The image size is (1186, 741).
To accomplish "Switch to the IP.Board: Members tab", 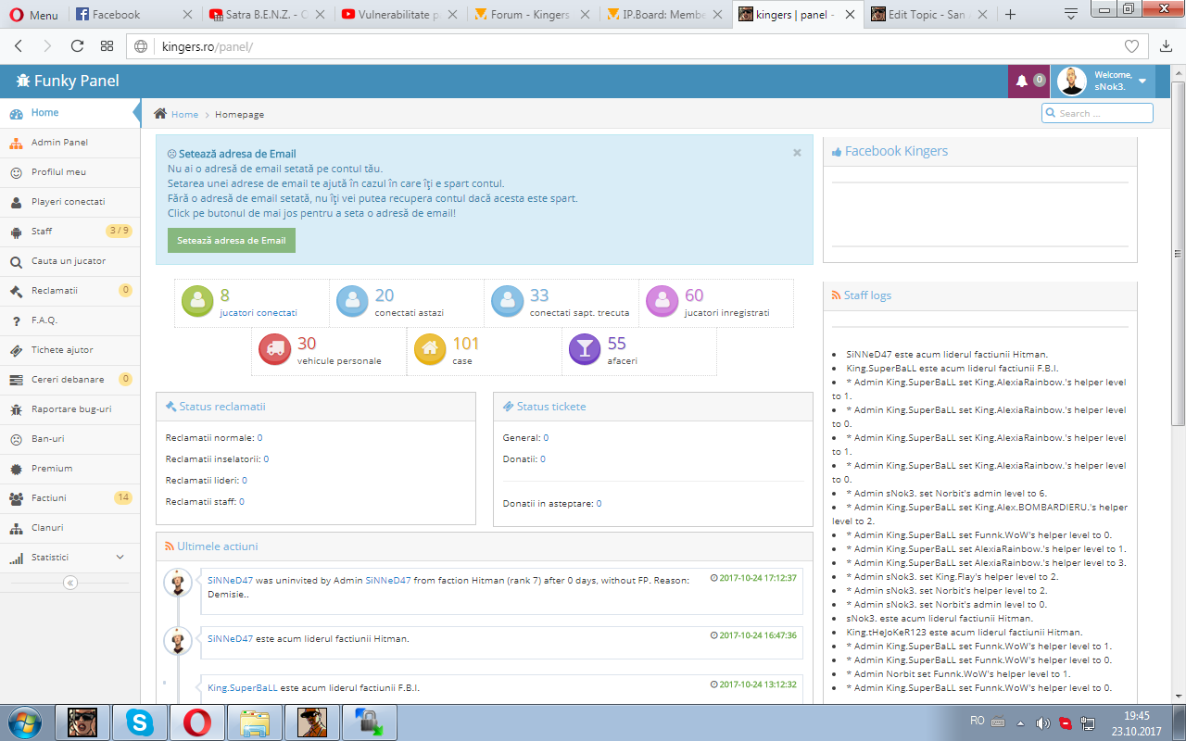I will pyautogui.click(x=665, y=15).
